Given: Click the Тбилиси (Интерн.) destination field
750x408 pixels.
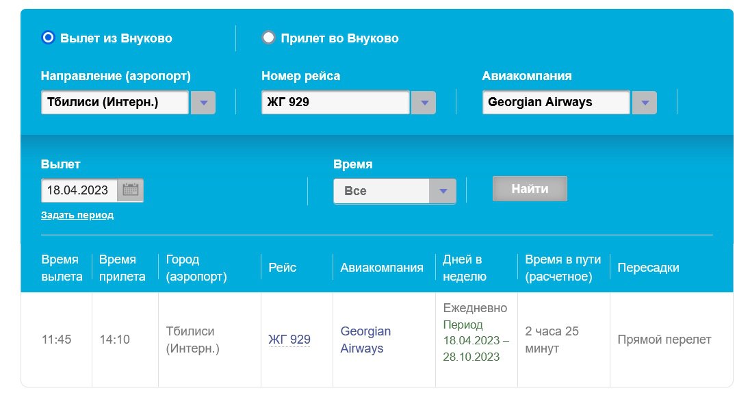Looking at the screenshot, I should point(115,103).
